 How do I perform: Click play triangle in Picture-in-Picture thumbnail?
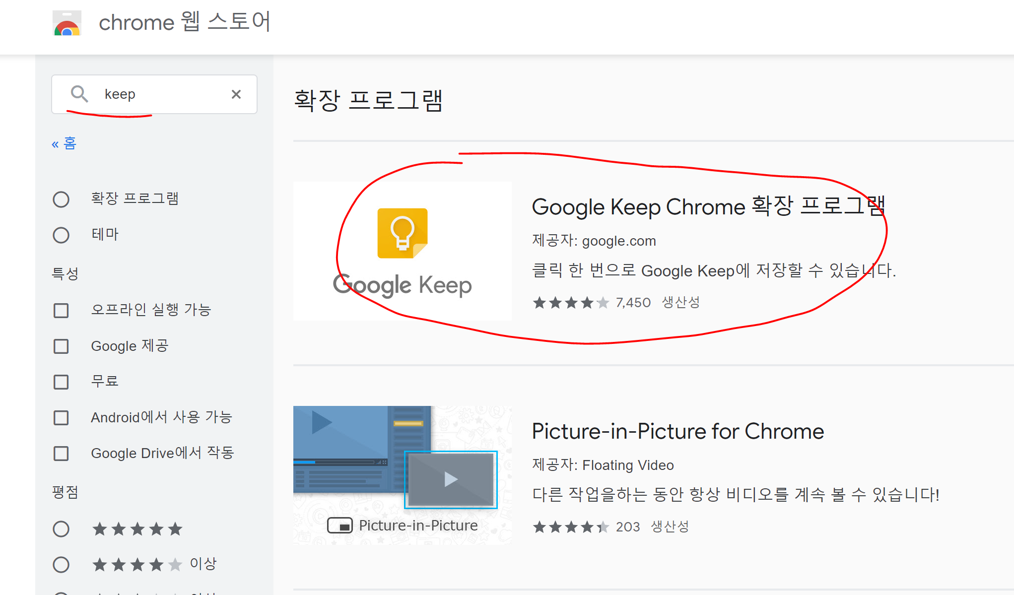point(450,479)
